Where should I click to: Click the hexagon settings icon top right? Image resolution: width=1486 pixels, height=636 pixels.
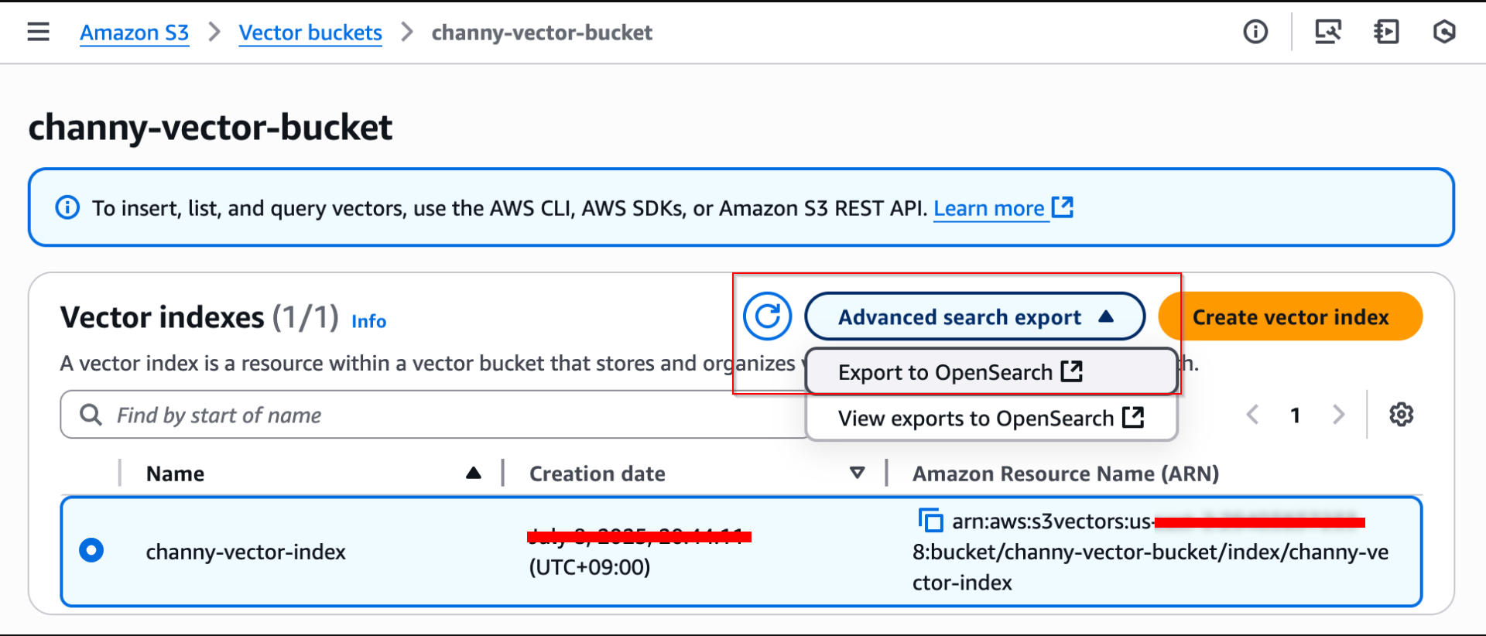tap(1444, 32)
